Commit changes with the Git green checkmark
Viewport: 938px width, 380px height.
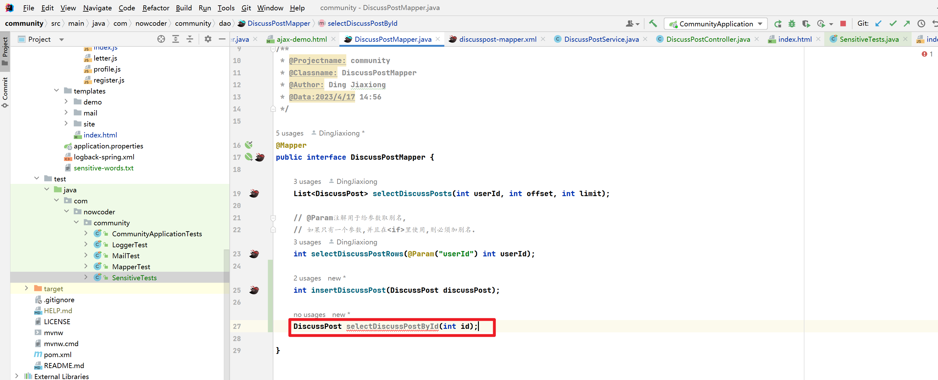tap(893, 24)
